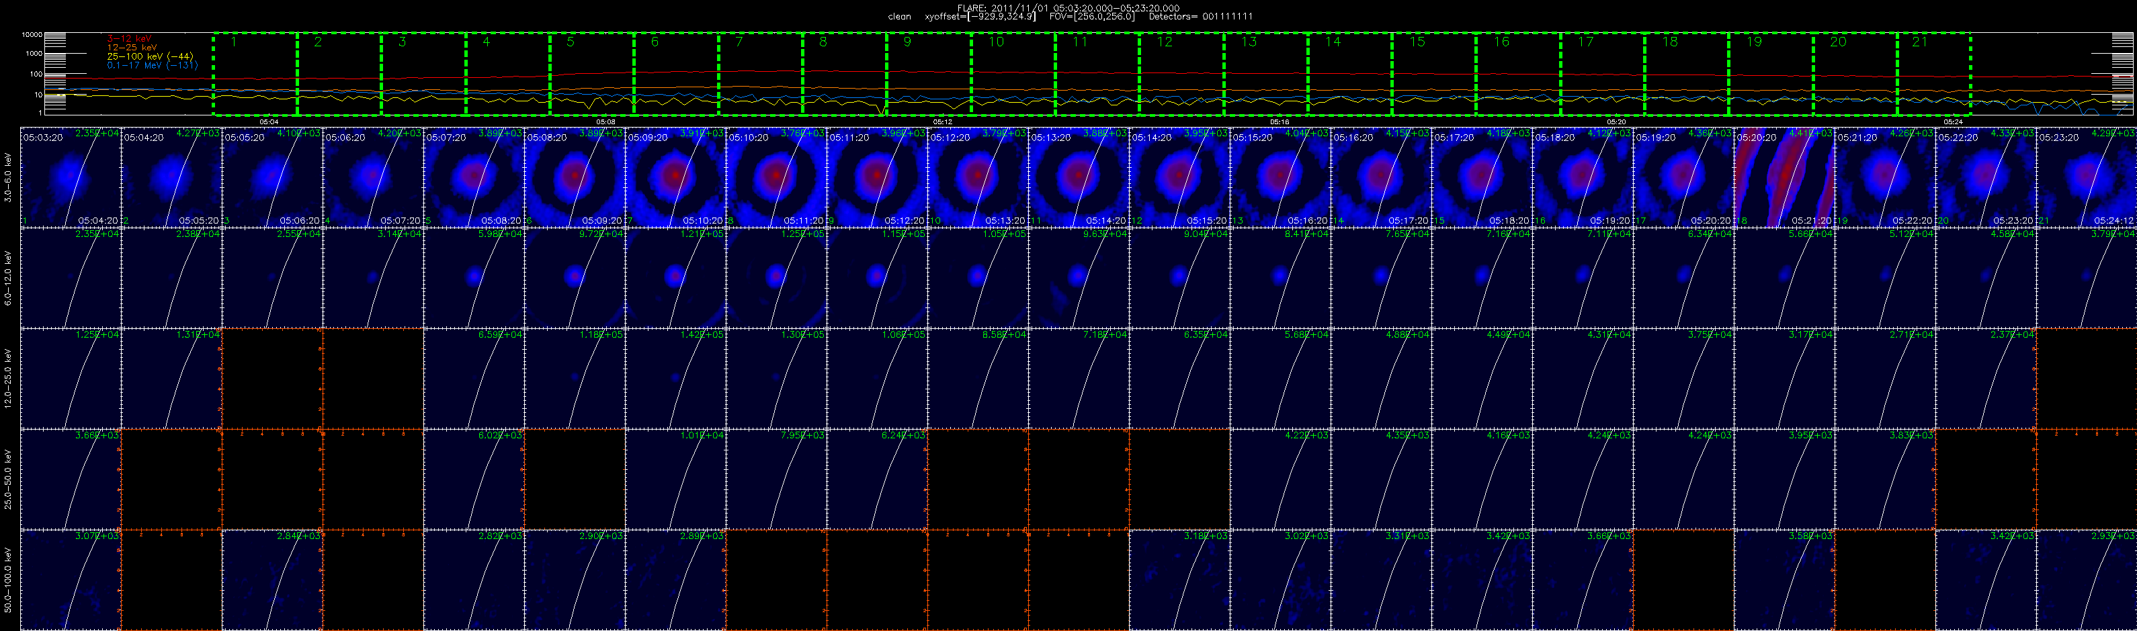Open the 12–25 keV image for interval 15
The height and width of the screenshot is (631, 2137).
pyautogui.click(x=1482, y=379)
